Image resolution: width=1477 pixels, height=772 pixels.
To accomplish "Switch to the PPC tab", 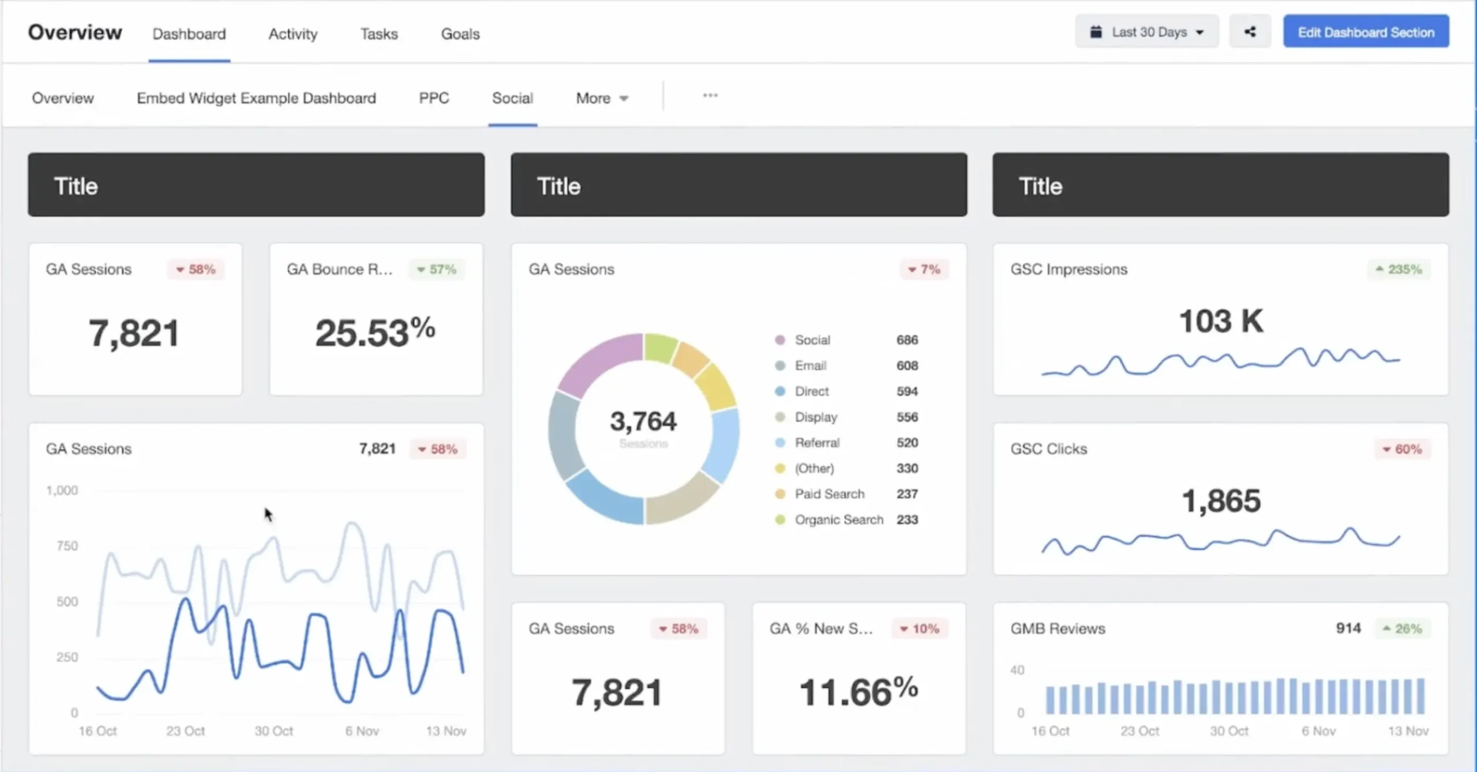I will pyautogui.click(x=434, y=97).
